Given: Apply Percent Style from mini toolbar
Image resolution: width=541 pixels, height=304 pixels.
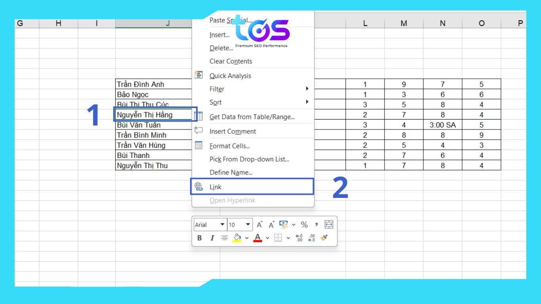Looking at the screenshot, I should pos(304,225).
